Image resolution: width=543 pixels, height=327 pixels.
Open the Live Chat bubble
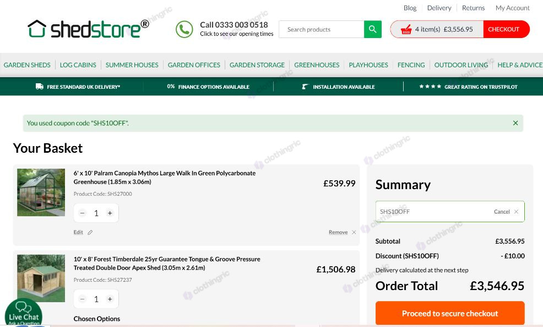tap(24, 313)
